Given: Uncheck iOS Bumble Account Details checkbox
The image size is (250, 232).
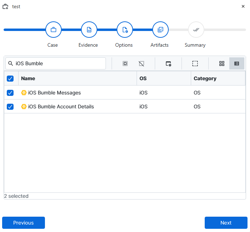Looking at the screenshot, I should point(10,107).
